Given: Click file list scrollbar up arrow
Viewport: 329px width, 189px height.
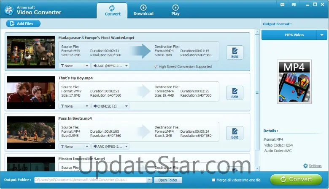Looking at the screenshot, I should click(257, 32).
